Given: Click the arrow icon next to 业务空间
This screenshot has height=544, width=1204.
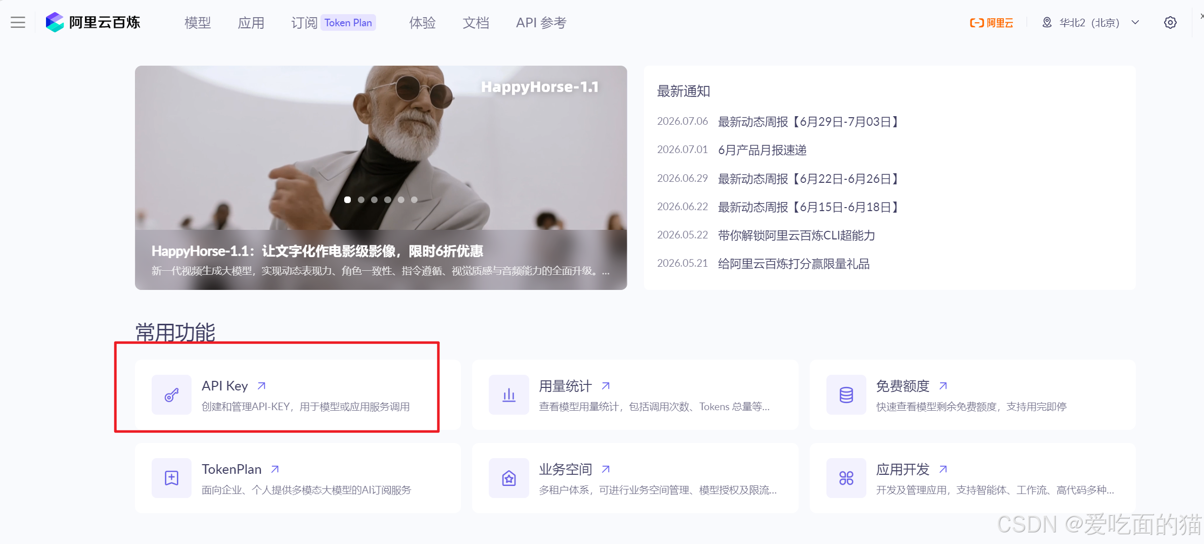Looking at the screenshot, I should 606,469.
